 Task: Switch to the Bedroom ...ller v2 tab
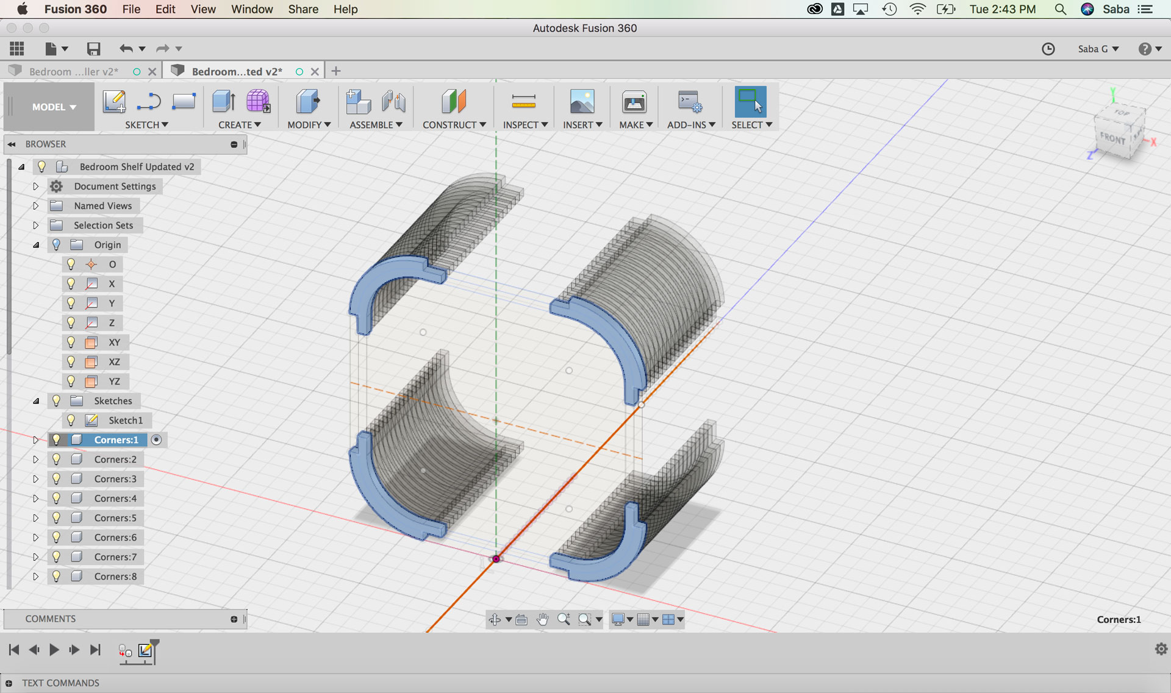[x=73, y=71]
